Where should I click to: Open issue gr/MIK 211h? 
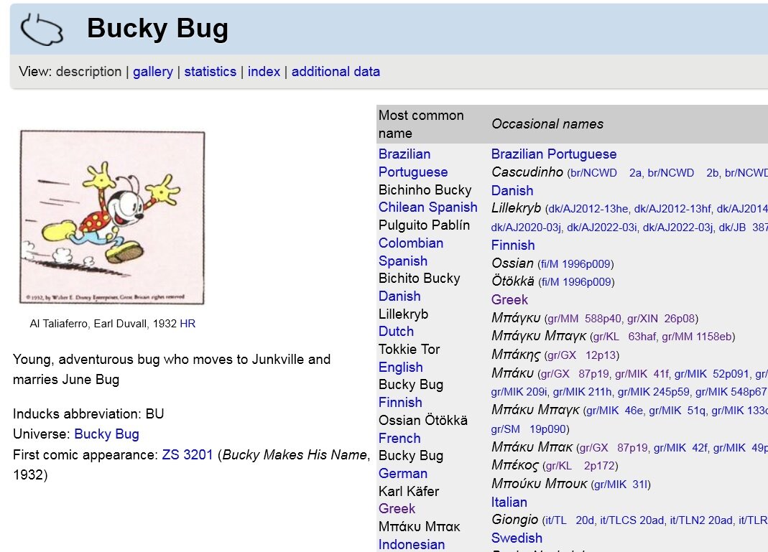click(x=583, y=392)
